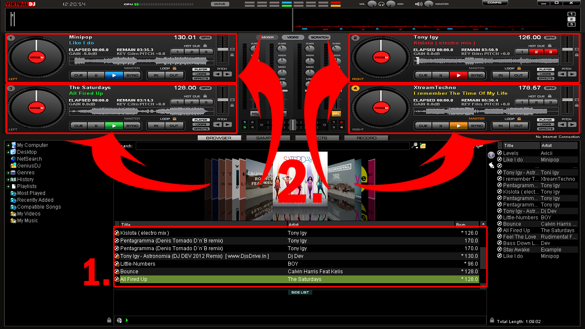Viewport: 585px width, 329px height.
Task: Toggle deck 3 hot cue lock icon
Action: [205, 96]
